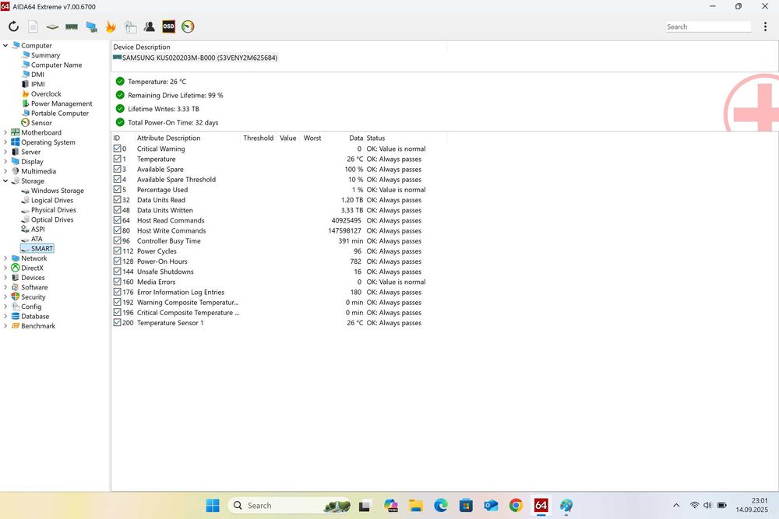Click the green memory module toolbar icon
This screenshot has width=779, height=519.
[x=72, y=26]
